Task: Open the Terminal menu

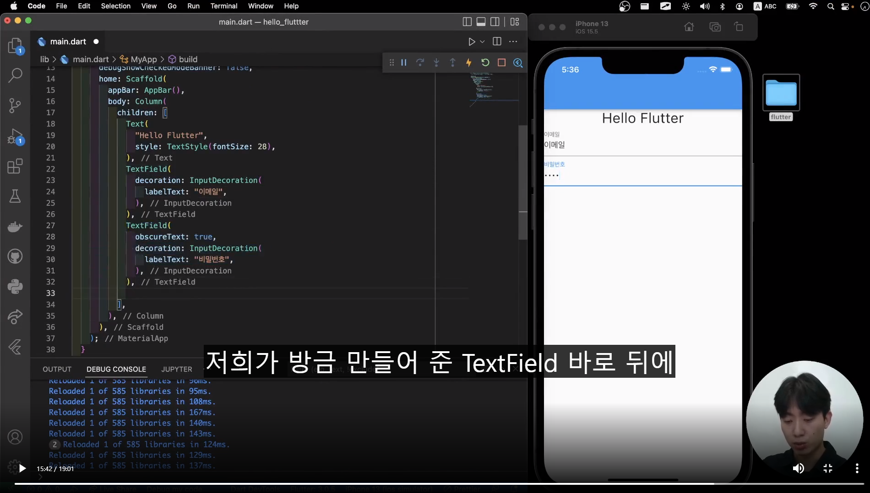Action: point(223,6)
